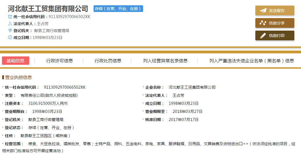
Task: Click the share nodes icon on 信息分享
Action: click(263, 23)
